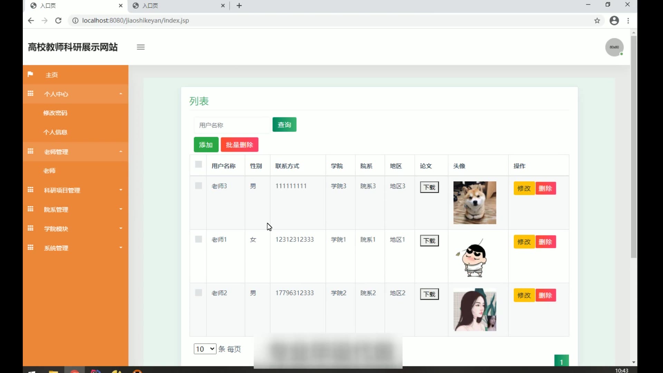Viewport: 663px width, 373px height.
Task: Tick the checkbox for 老师2 row
Action: pos(198,293)
